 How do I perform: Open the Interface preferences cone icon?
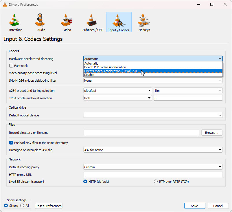(15, 22)
